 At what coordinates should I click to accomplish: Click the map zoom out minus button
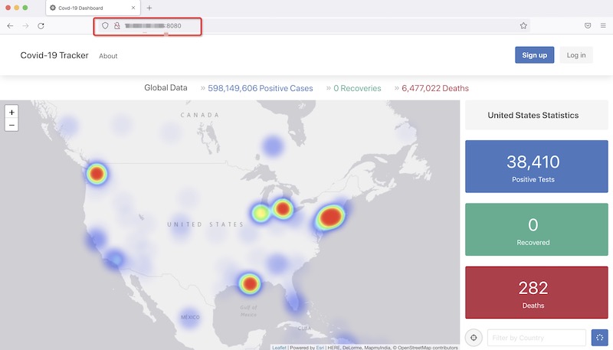(x=11, y=125)
